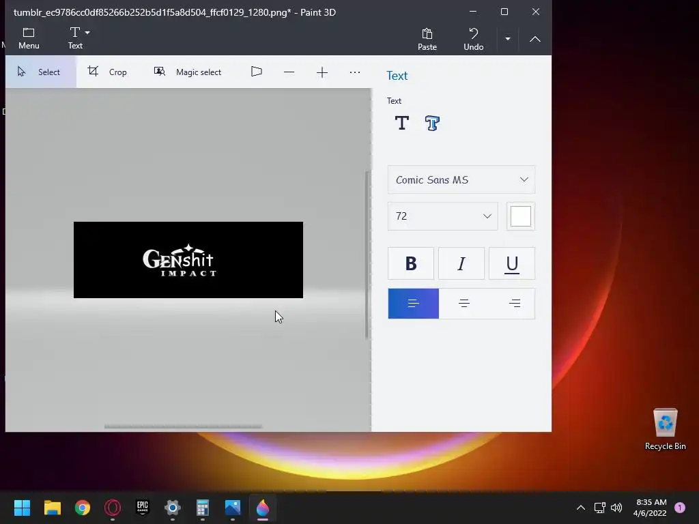Activate the Select tool
The height and width of the screenshot is (524, 699).
point(40,72)
